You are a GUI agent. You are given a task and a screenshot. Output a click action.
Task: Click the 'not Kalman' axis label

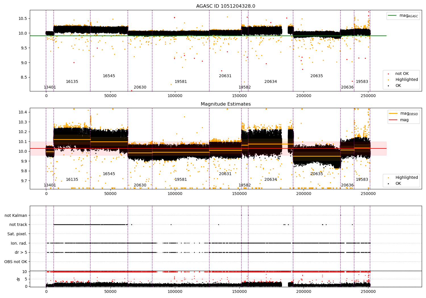point(16,216)
